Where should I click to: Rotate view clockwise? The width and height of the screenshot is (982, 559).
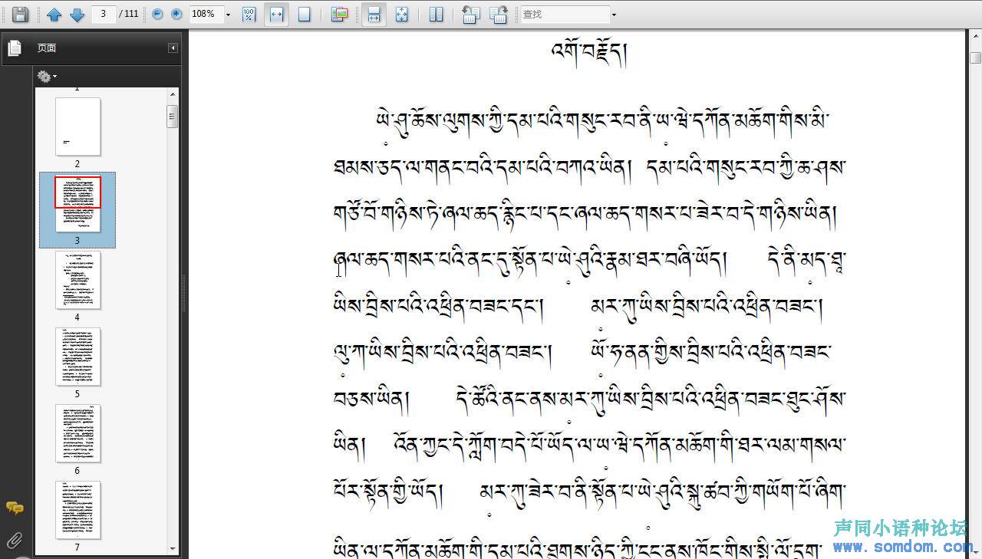[x=499, y=14]
